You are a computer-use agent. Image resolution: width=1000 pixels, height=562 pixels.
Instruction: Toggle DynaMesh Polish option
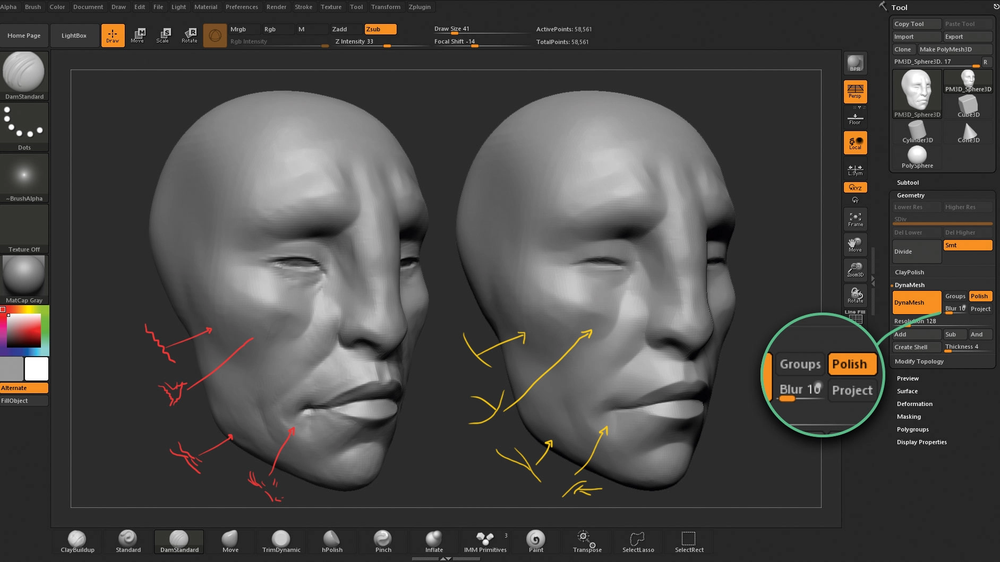coord(980,296)
